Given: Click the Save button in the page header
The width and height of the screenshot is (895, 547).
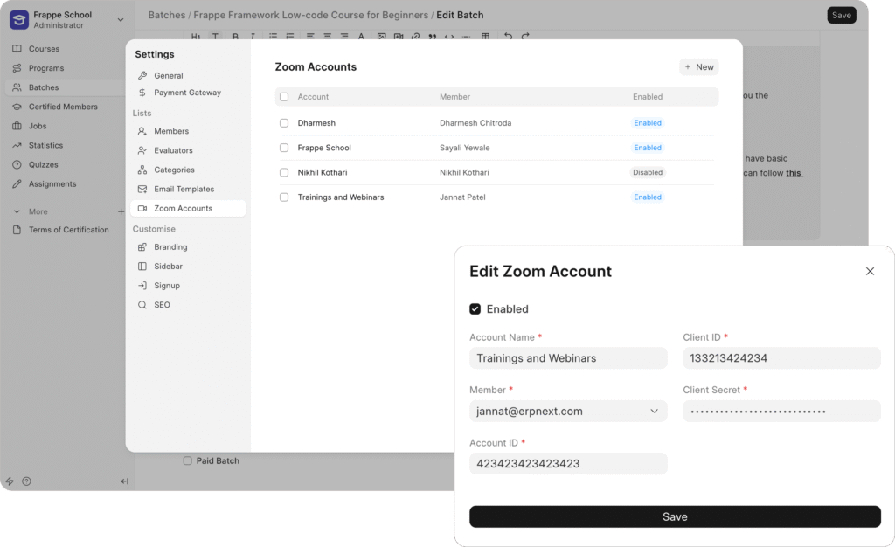Looking at the screenshot, I should pyautogui.click(x=842, y=16).
